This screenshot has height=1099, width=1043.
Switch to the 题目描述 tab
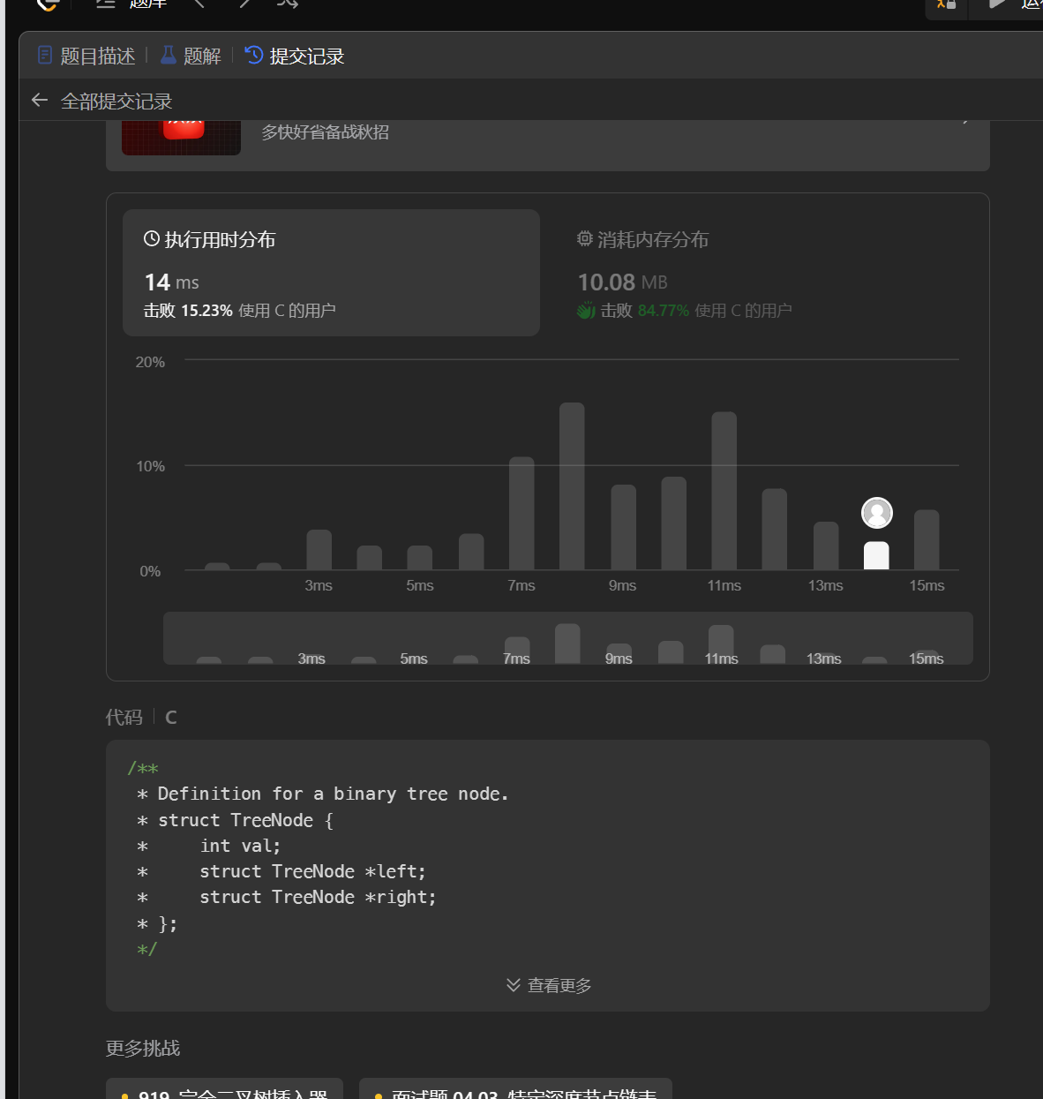click(x=86, y=56)
